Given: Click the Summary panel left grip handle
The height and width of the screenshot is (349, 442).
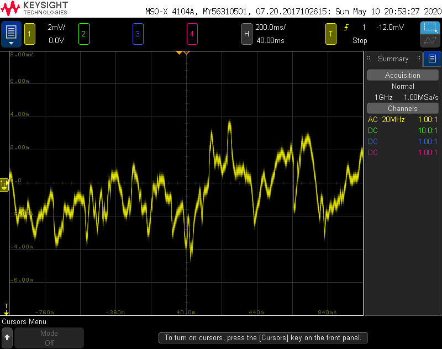Looking at the screenshot, I should [369, 59].
